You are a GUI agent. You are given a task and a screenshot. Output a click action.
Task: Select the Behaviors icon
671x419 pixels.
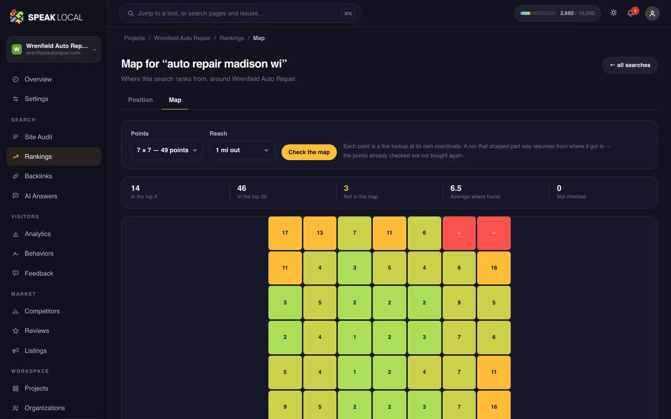point(16,254)
